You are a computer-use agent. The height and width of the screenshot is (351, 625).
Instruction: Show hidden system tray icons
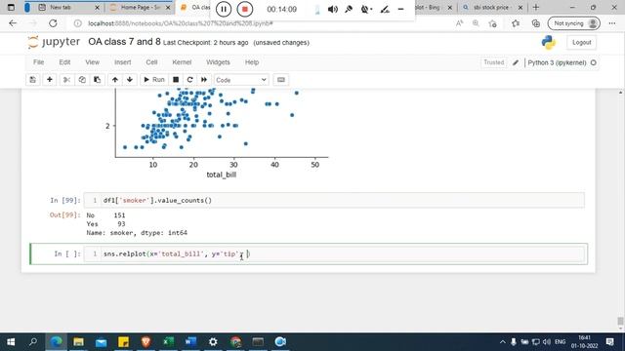tap(502, 342)
